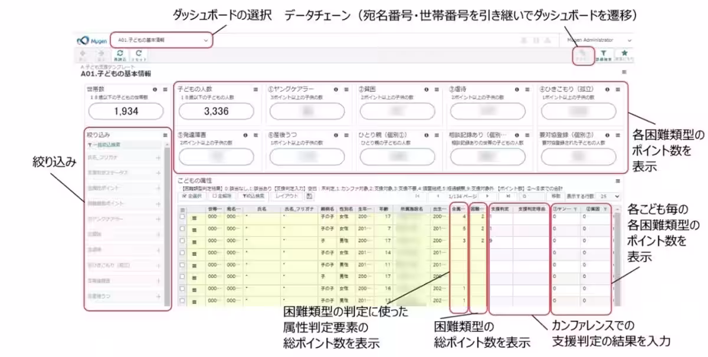Click filter icon on ②貧困 column header
The height and width of the screenshot is (357, 708).
605,209
